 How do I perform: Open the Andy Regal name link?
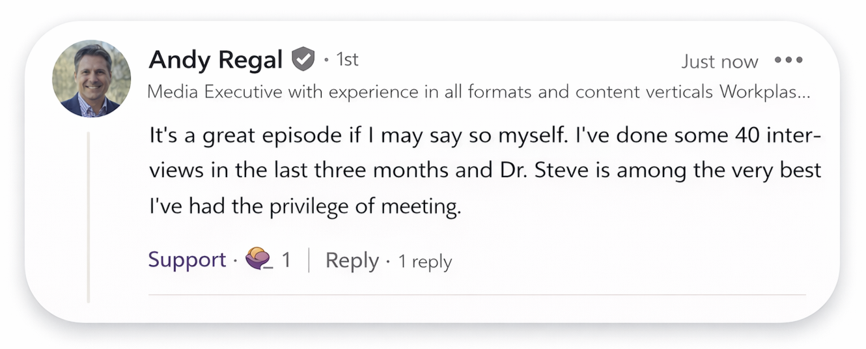(x=216, y=60)
